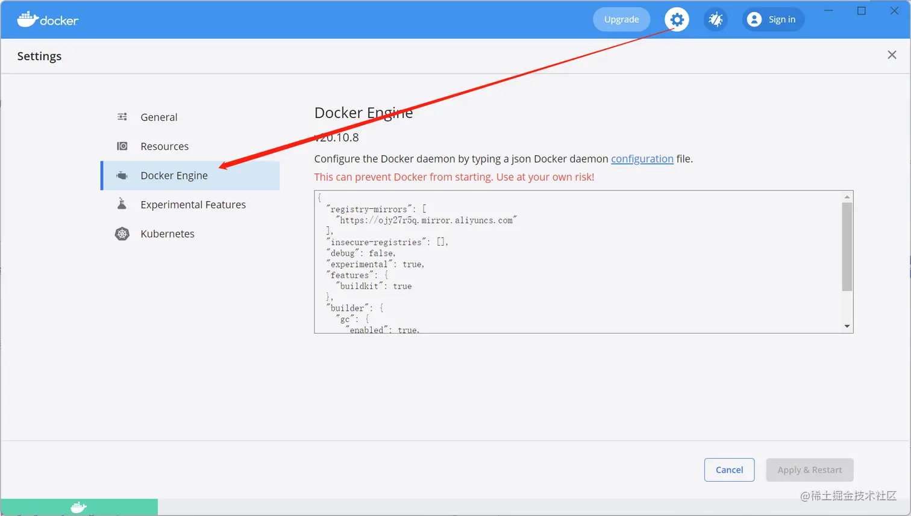Close the Settings panel with the X
The height and width of the screenshot is (516, 911).
[892, 55]
